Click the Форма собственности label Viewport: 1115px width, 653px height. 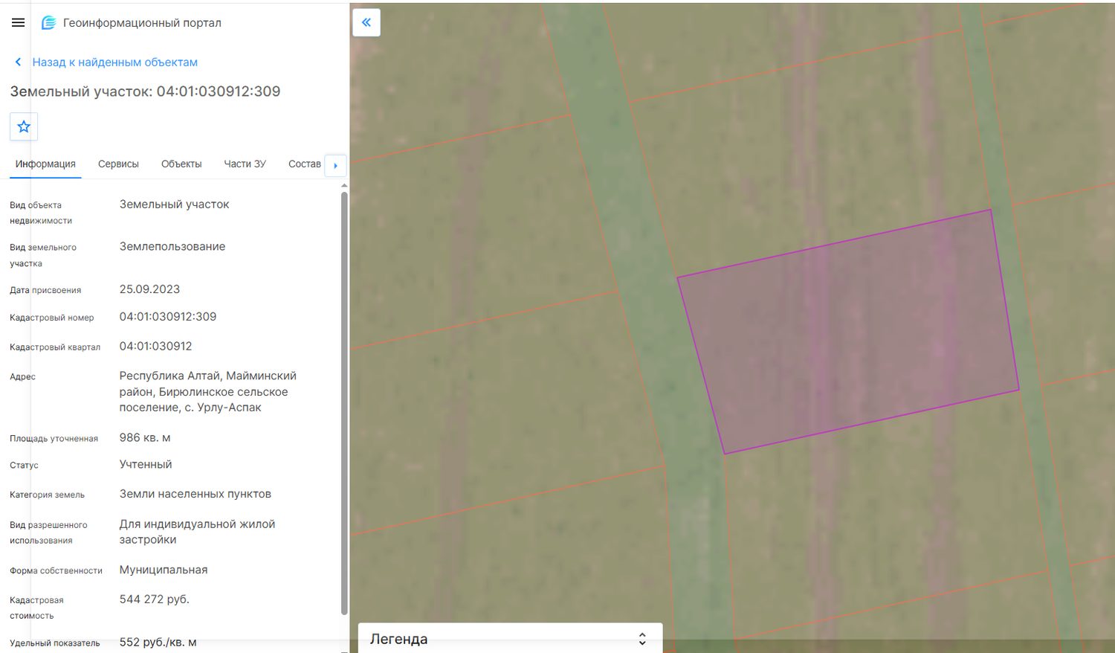[x=56, y=571]
